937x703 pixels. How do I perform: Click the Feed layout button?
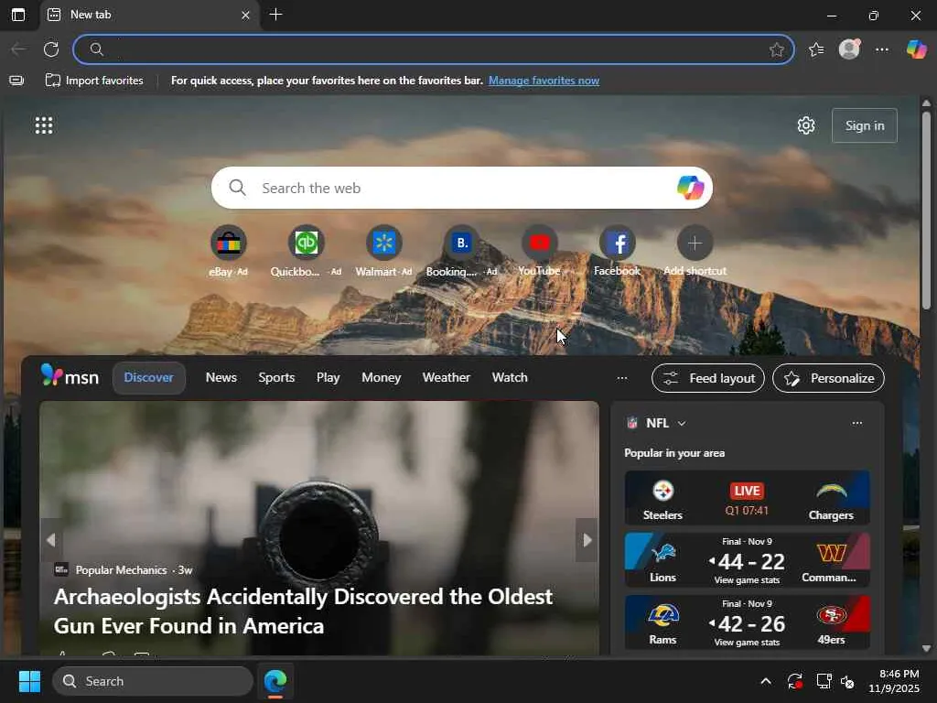[x=707, y=378]
